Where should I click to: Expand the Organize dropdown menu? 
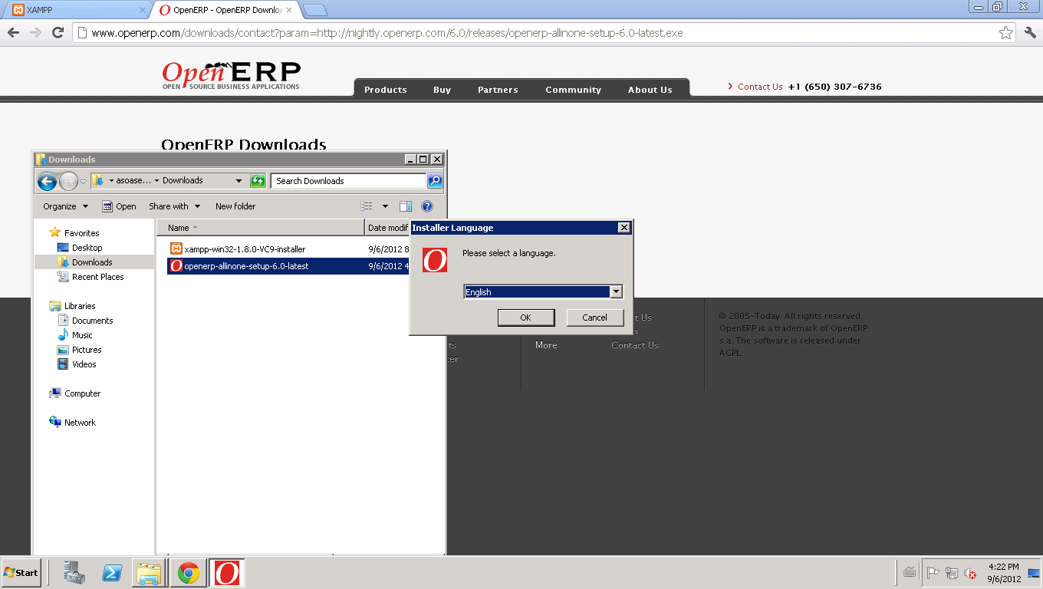click(64, 206)
